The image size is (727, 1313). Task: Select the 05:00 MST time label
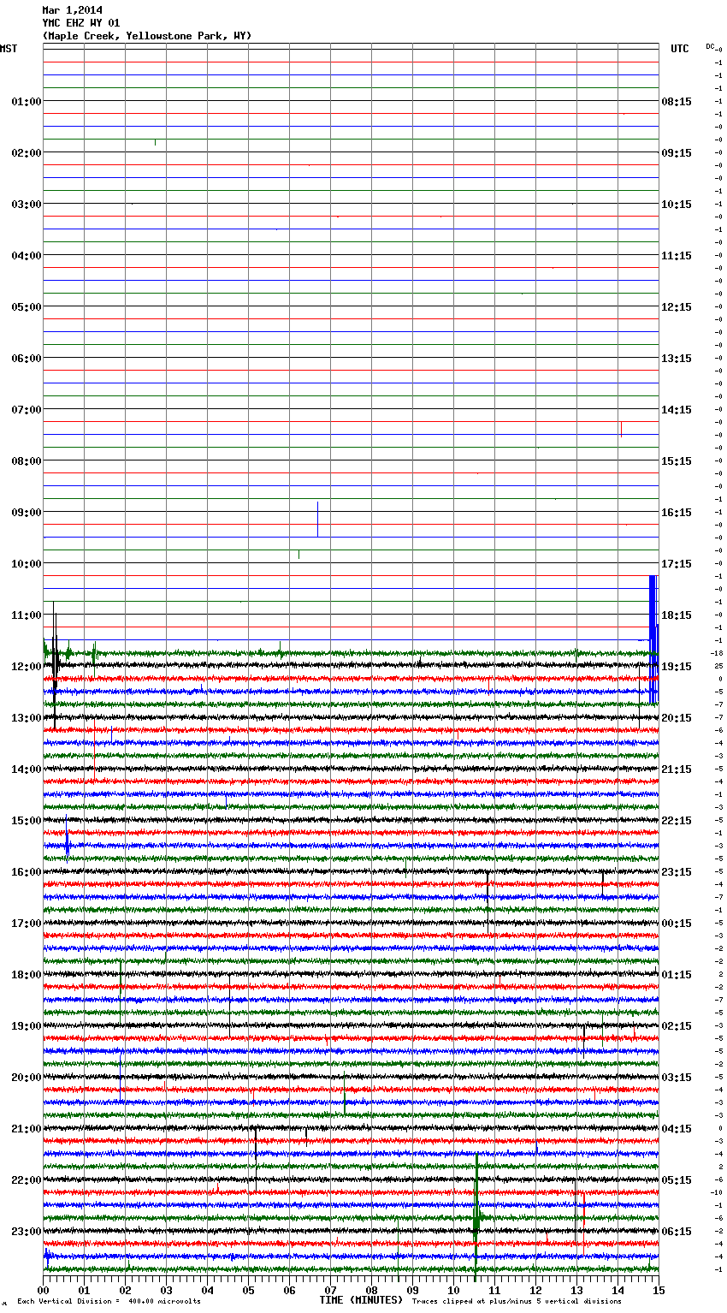pyautogui.click(x=27, y=307)
